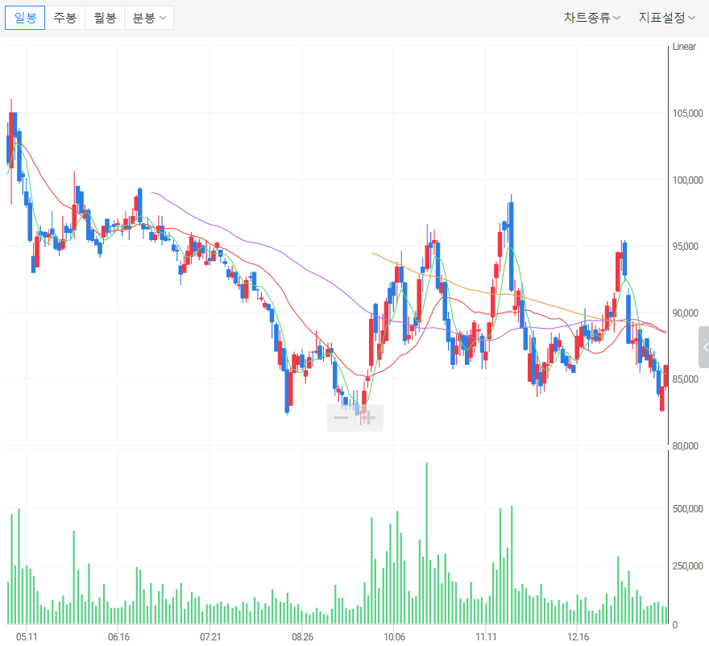Screen dimensions: 709x646
Task: Click the tallest green volume bar
Action: coord(426,544)
